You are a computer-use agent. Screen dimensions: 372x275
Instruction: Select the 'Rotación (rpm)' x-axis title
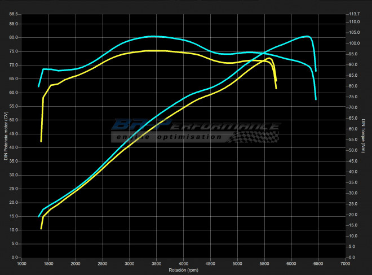184,270
